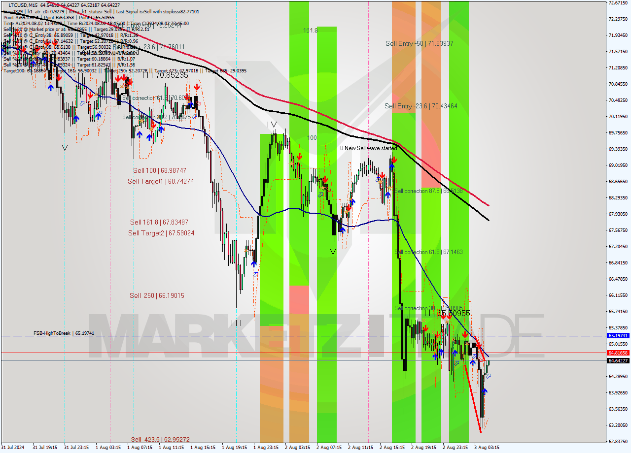This screenshot has width=631, height=453.
Task: Click the current price tag 64.64227
Action: [x=618, y=360]
